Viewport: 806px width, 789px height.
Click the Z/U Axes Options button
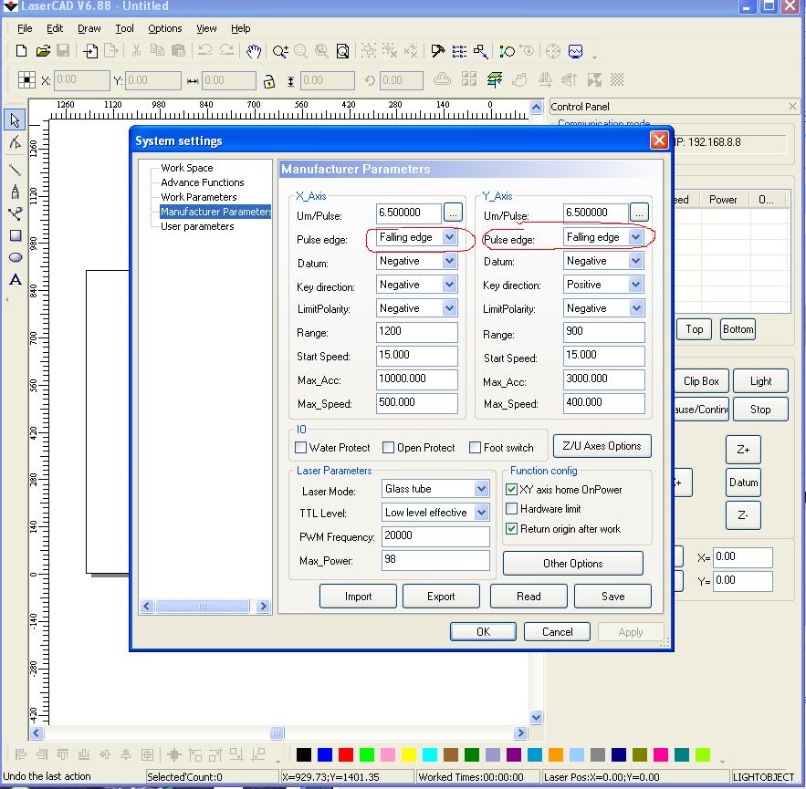(x=602, y=446)
